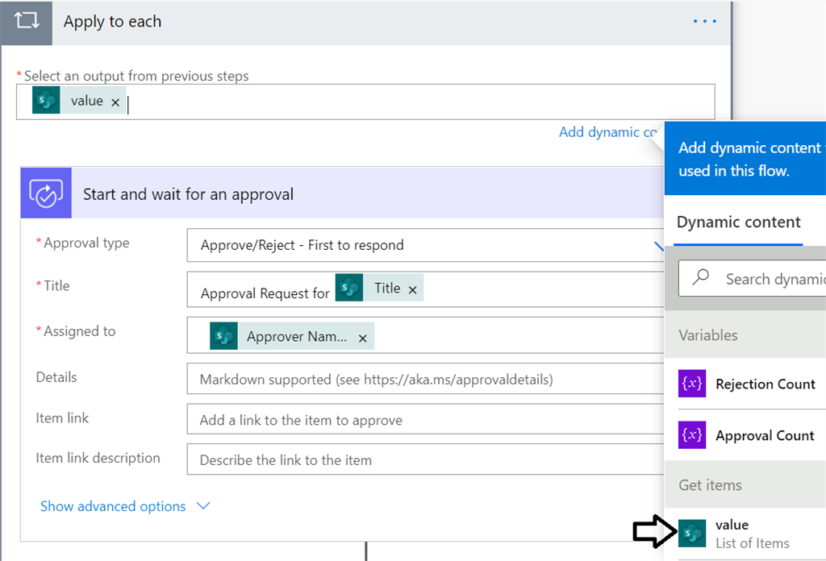Image resolution: width=826 pixels, height=561 pixels.
Task: Click the Item link input field
Action: coord(423,420)
